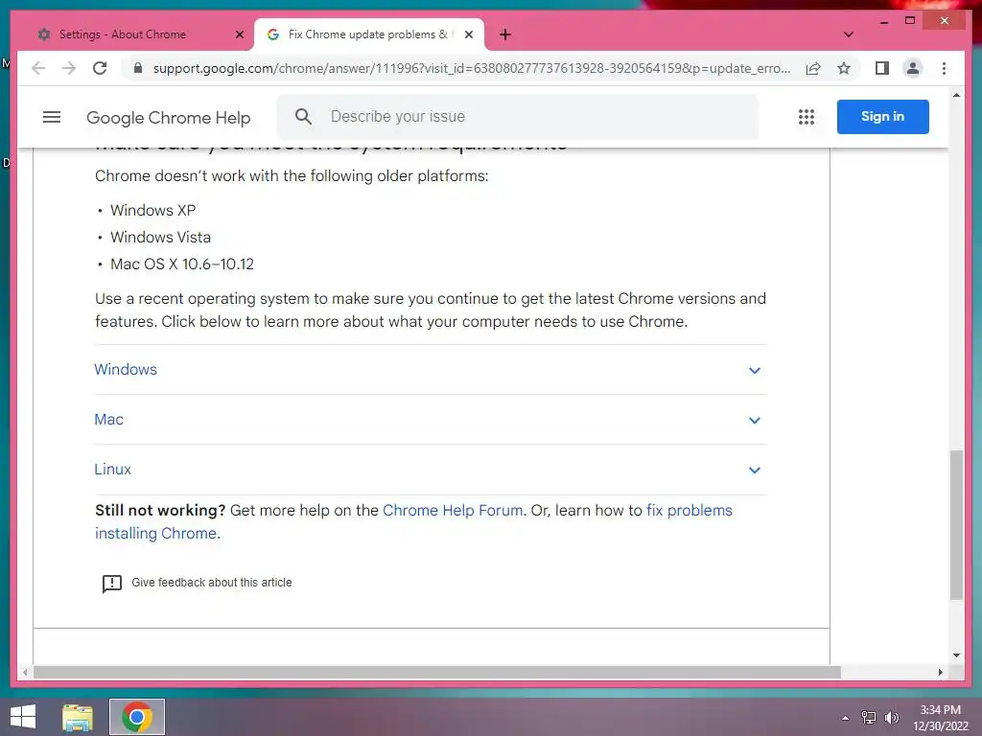Screen dimensions: 982x736
Task: Click the padlock site info icon
Action: coord(138,68)
